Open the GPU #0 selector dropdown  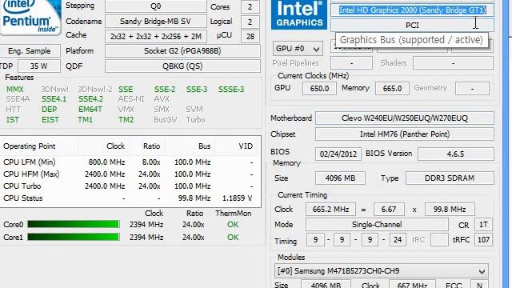[298, 49]
